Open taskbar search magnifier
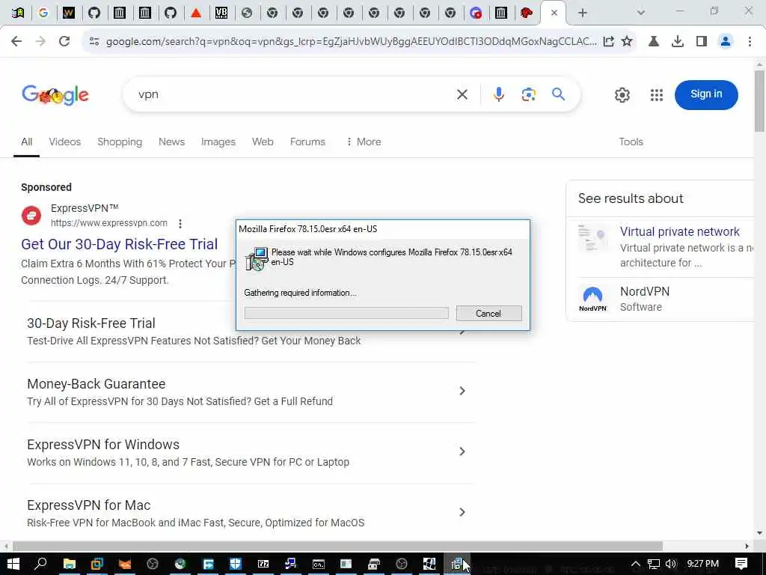Viewport: 766px width, 575px height. coord(41,565)
